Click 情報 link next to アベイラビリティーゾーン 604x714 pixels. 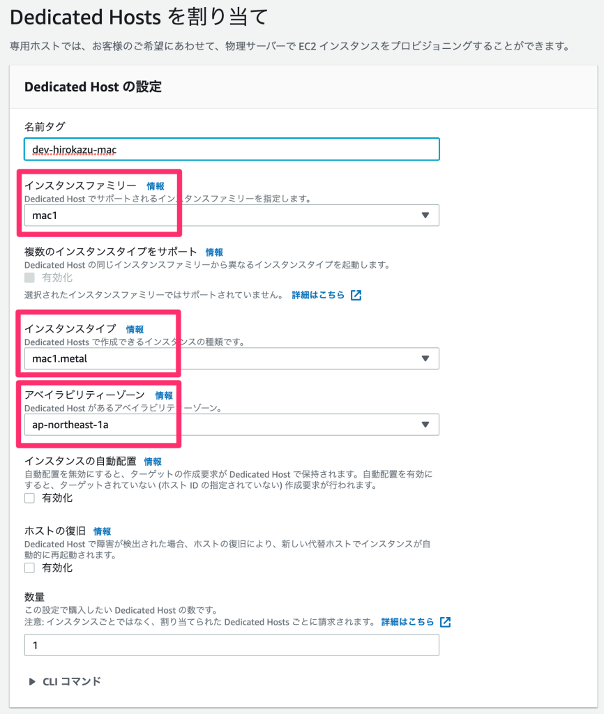(164, 395)
